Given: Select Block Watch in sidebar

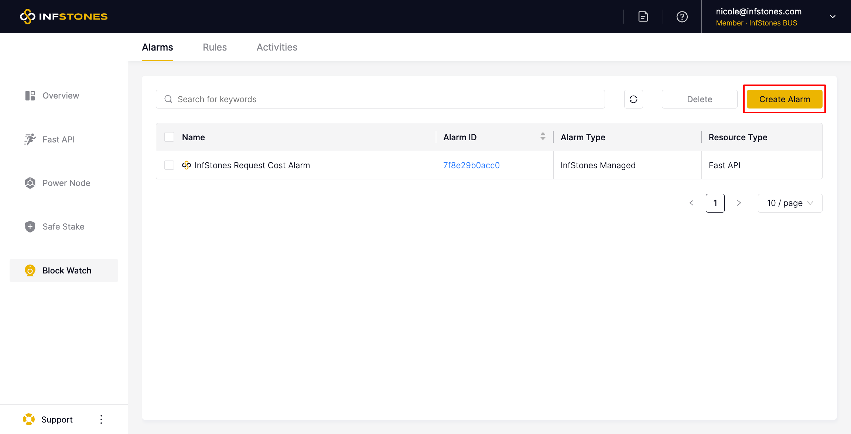Looking at the screenshot, I should pyautogui.click(x=66, y=271).
